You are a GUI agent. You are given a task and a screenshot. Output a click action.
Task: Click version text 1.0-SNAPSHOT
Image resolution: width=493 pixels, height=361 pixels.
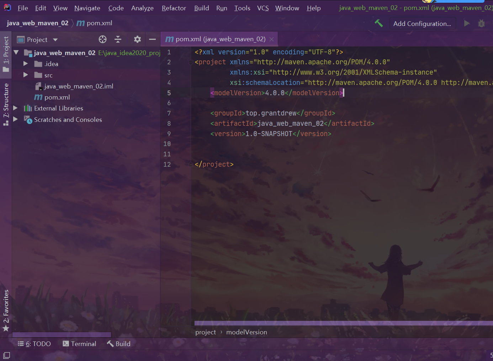click(x=269, y=134)
